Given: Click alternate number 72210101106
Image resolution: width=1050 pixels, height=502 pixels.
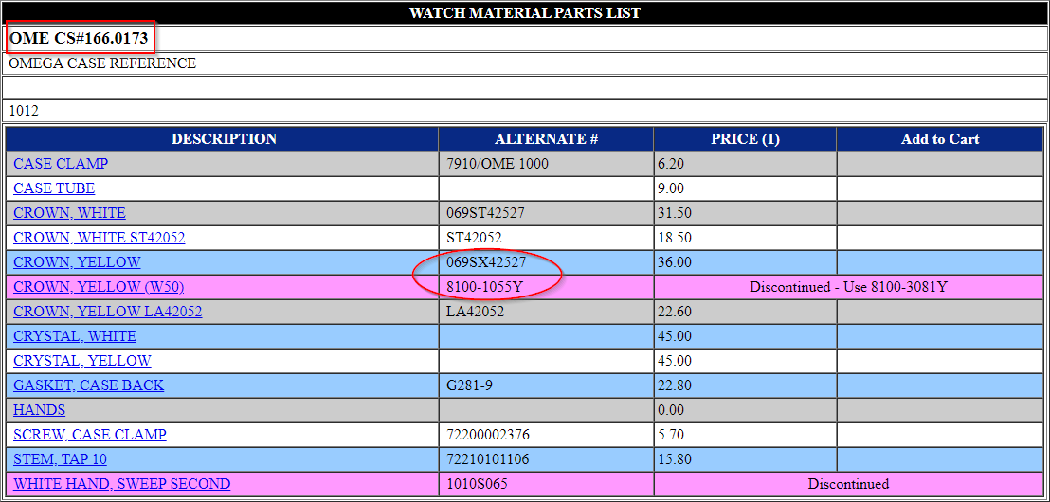Looking at the screenshot, I should pyautogui.click(x=487, y=459).
